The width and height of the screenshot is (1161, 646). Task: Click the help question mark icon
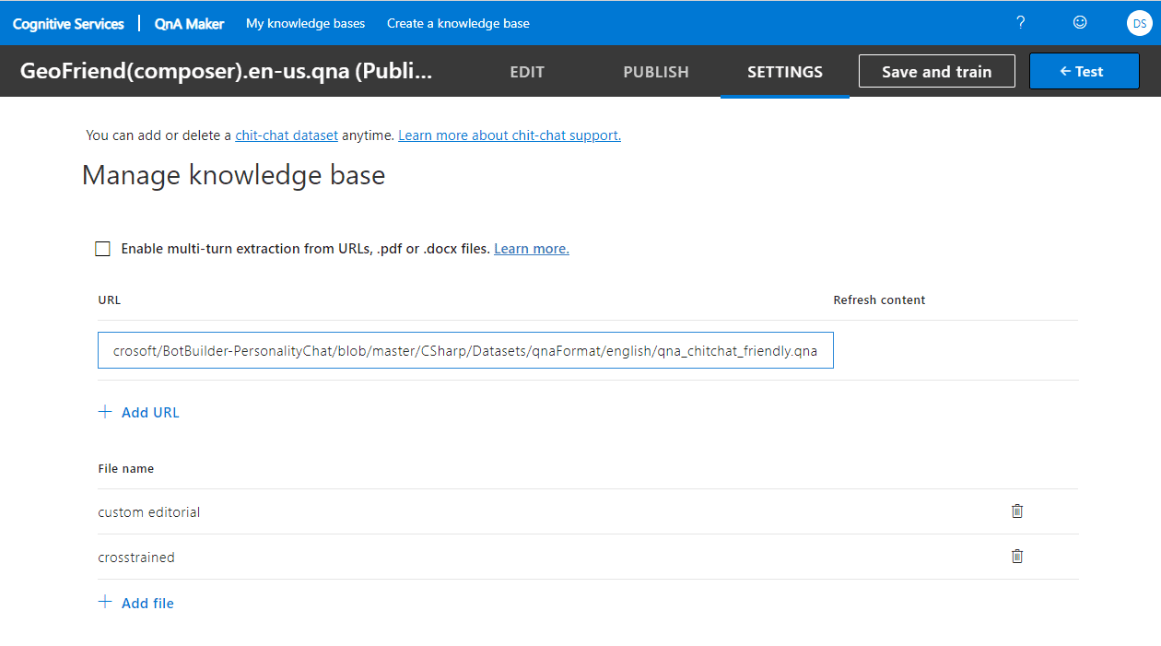pos(1020,23)
